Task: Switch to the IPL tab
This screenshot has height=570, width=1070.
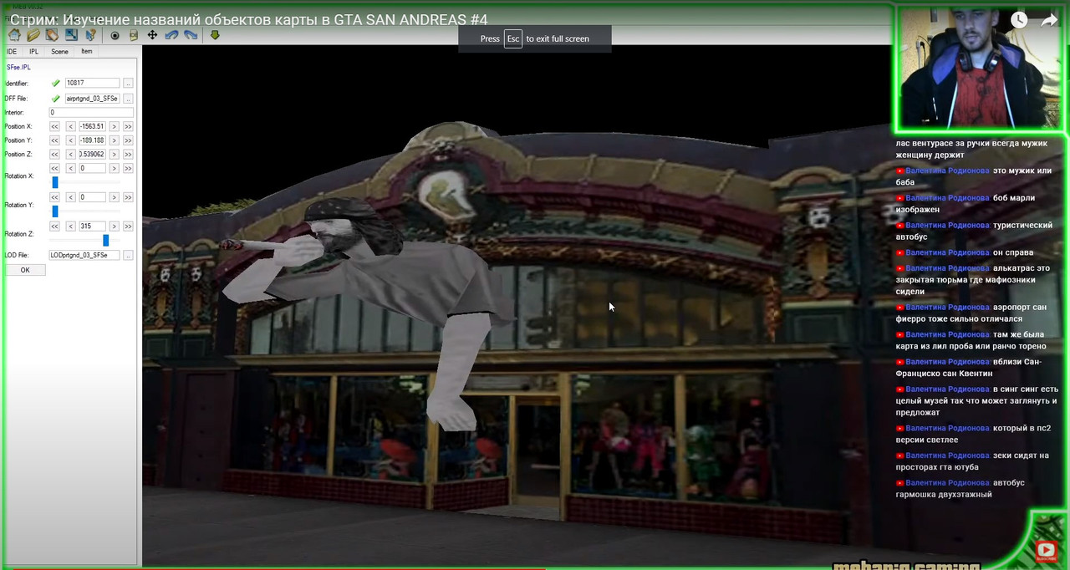Action: click(x=34, y=52)
